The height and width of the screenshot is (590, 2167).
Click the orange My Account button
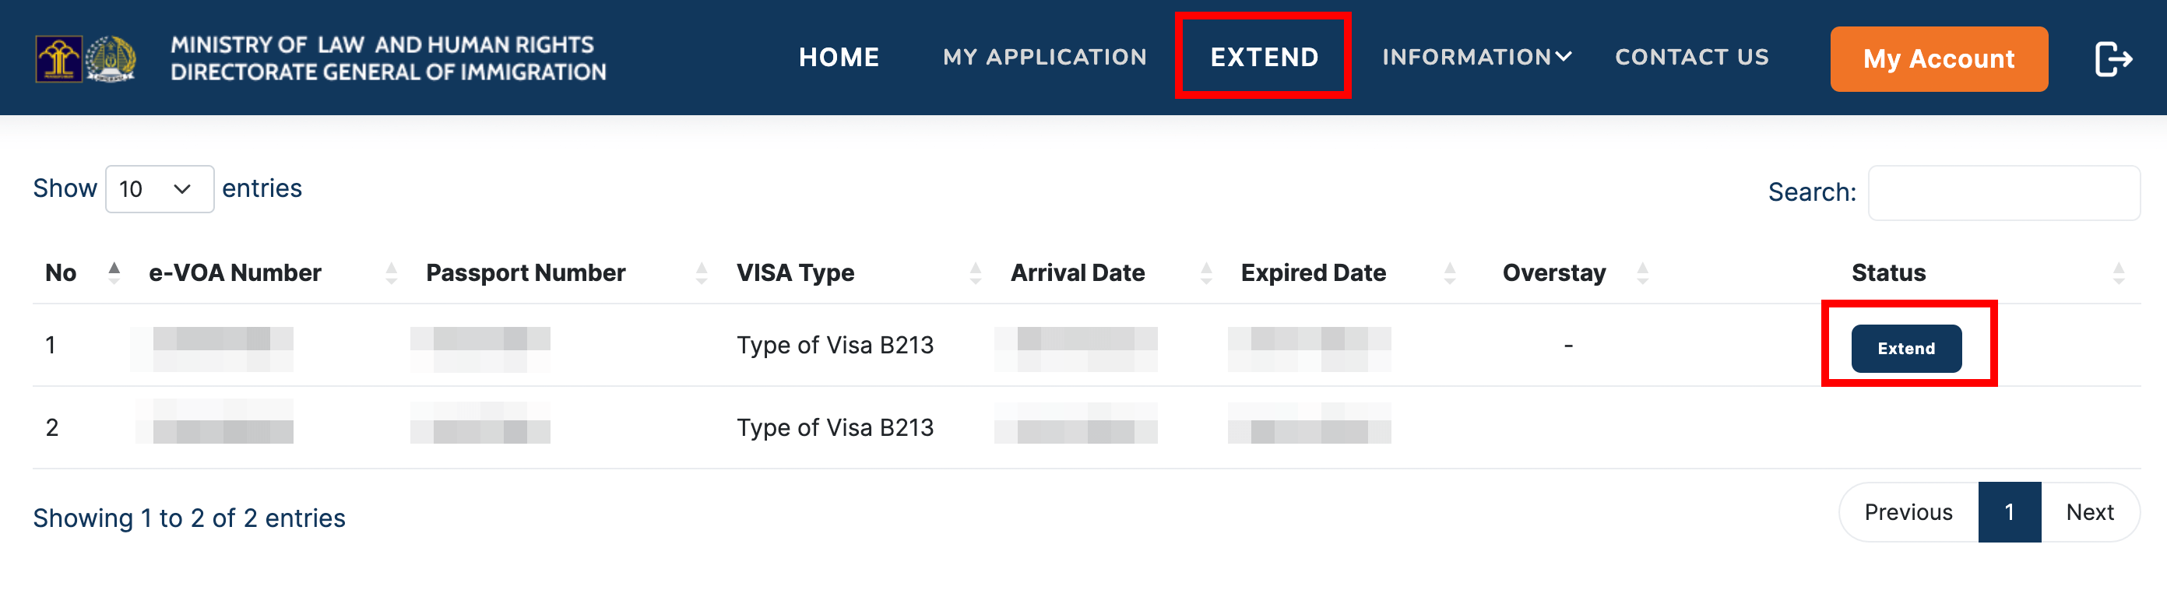[1938, 59]
